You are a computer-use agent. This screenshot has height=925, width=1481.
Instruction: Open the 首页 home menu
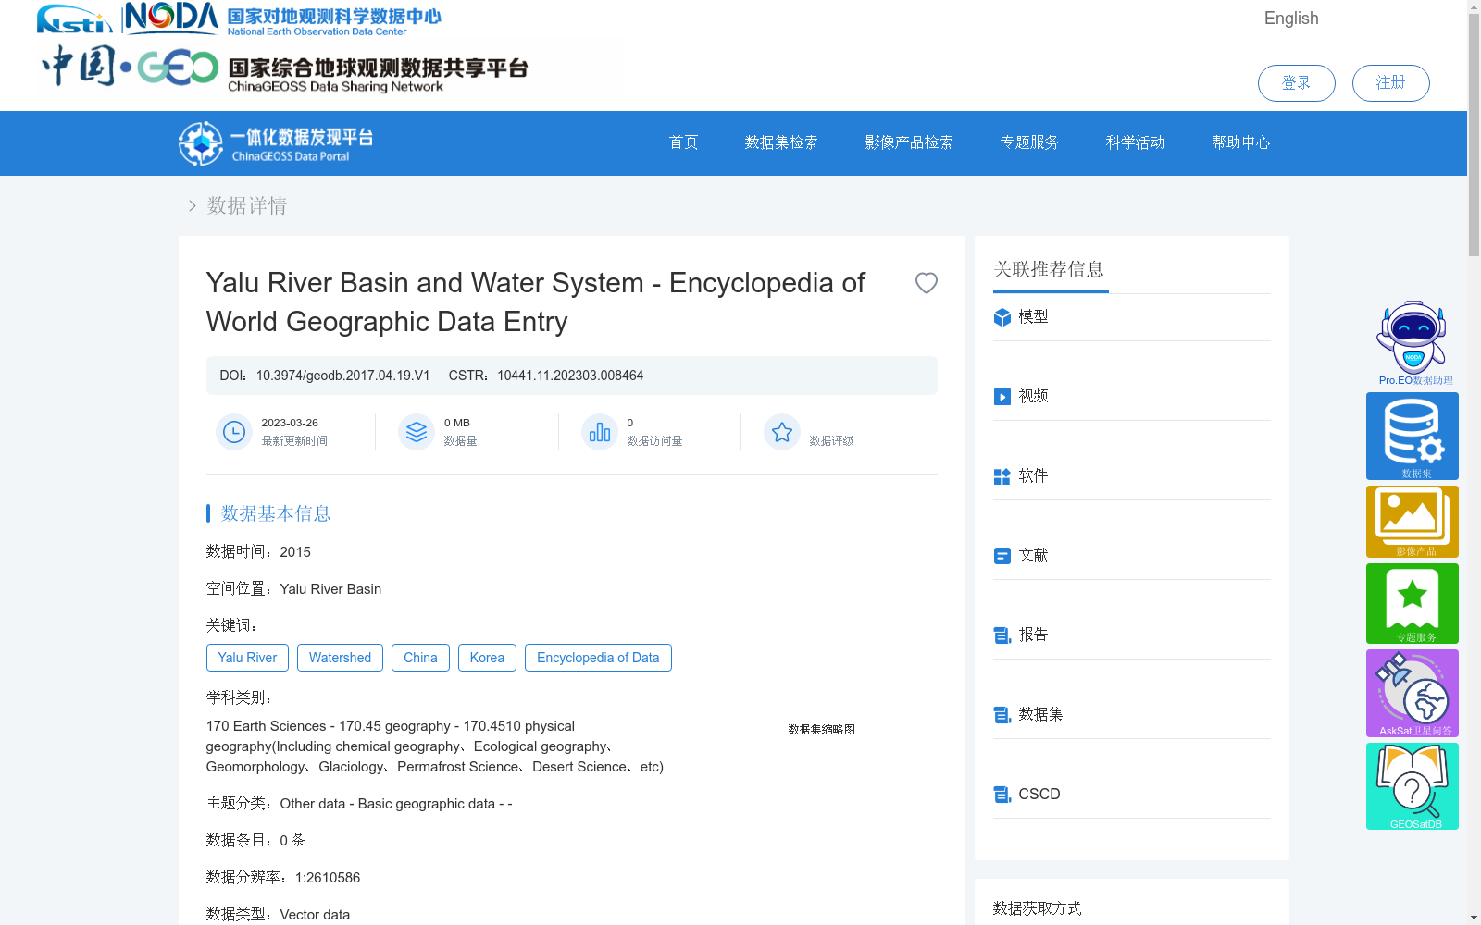tap(683, 142)
